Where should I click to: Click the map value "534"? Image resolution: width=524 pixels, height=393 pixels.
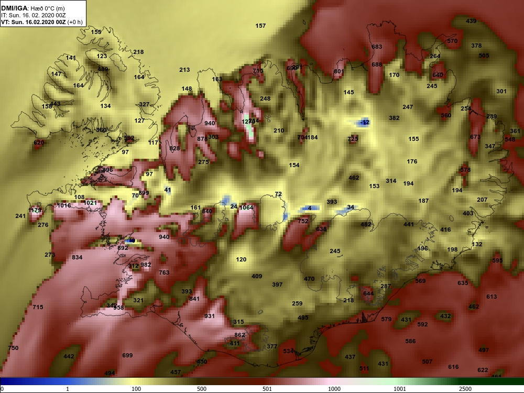pos(288,351)
